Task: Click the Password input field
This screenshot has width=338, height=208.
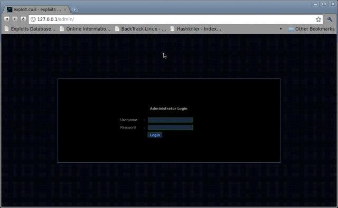Action: click(170, 127)
